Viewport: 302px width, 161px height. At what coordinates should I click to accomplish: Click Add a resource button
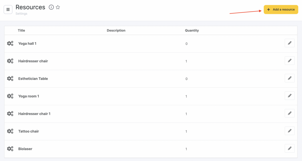[281, 9]
